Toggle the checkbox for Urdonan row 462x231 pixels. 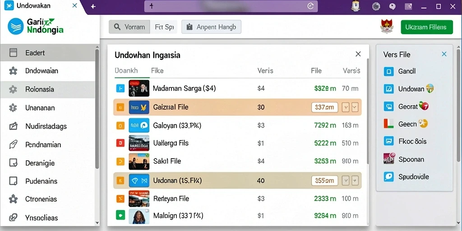pos(120,180)
